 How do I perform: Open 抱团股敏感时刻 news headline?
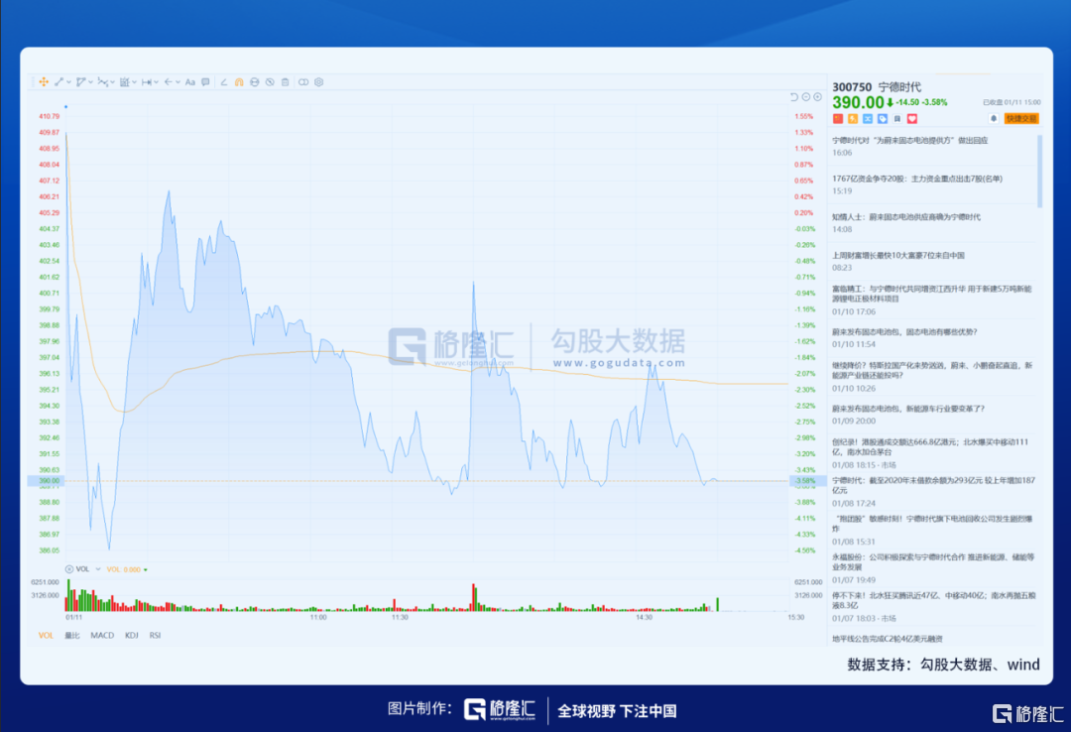click(932, 524)
